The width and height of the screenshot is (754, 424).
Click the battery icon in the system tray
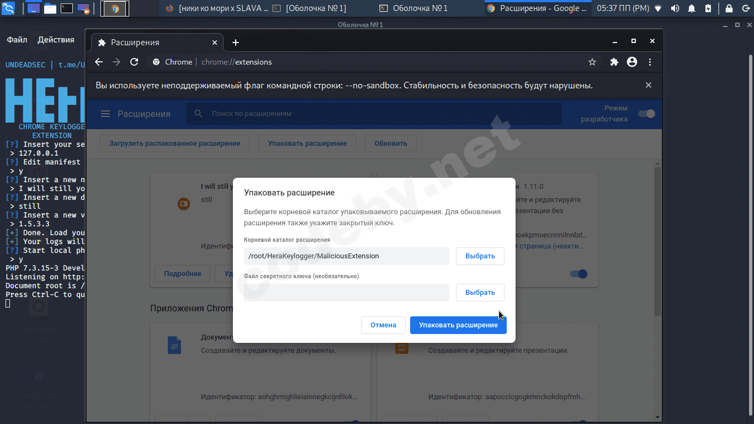pos(708,8)
